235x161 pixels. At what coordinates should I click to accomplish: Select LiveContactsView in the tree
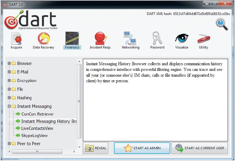pos(37,128)
